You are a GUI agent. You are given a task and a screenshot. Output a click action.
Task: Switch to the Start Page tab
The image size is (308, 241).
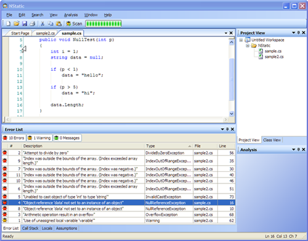pyautogui.click(x=20, y=33)
